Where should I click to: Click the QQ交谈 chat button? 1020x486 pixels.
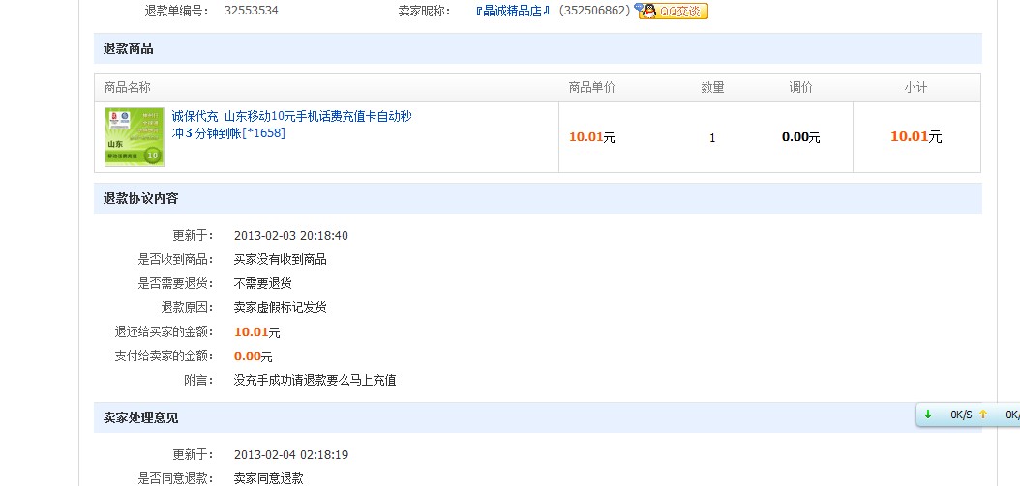tap(674, 11)
